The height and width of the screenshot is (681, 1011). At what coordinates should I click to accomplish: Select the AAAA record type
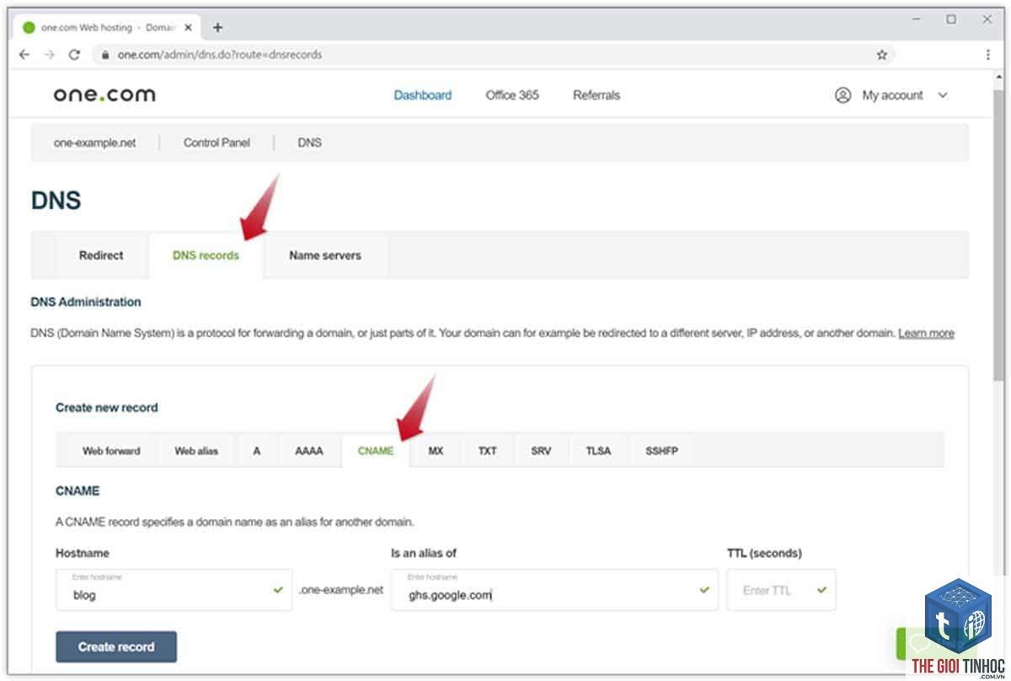coord(309,451)
